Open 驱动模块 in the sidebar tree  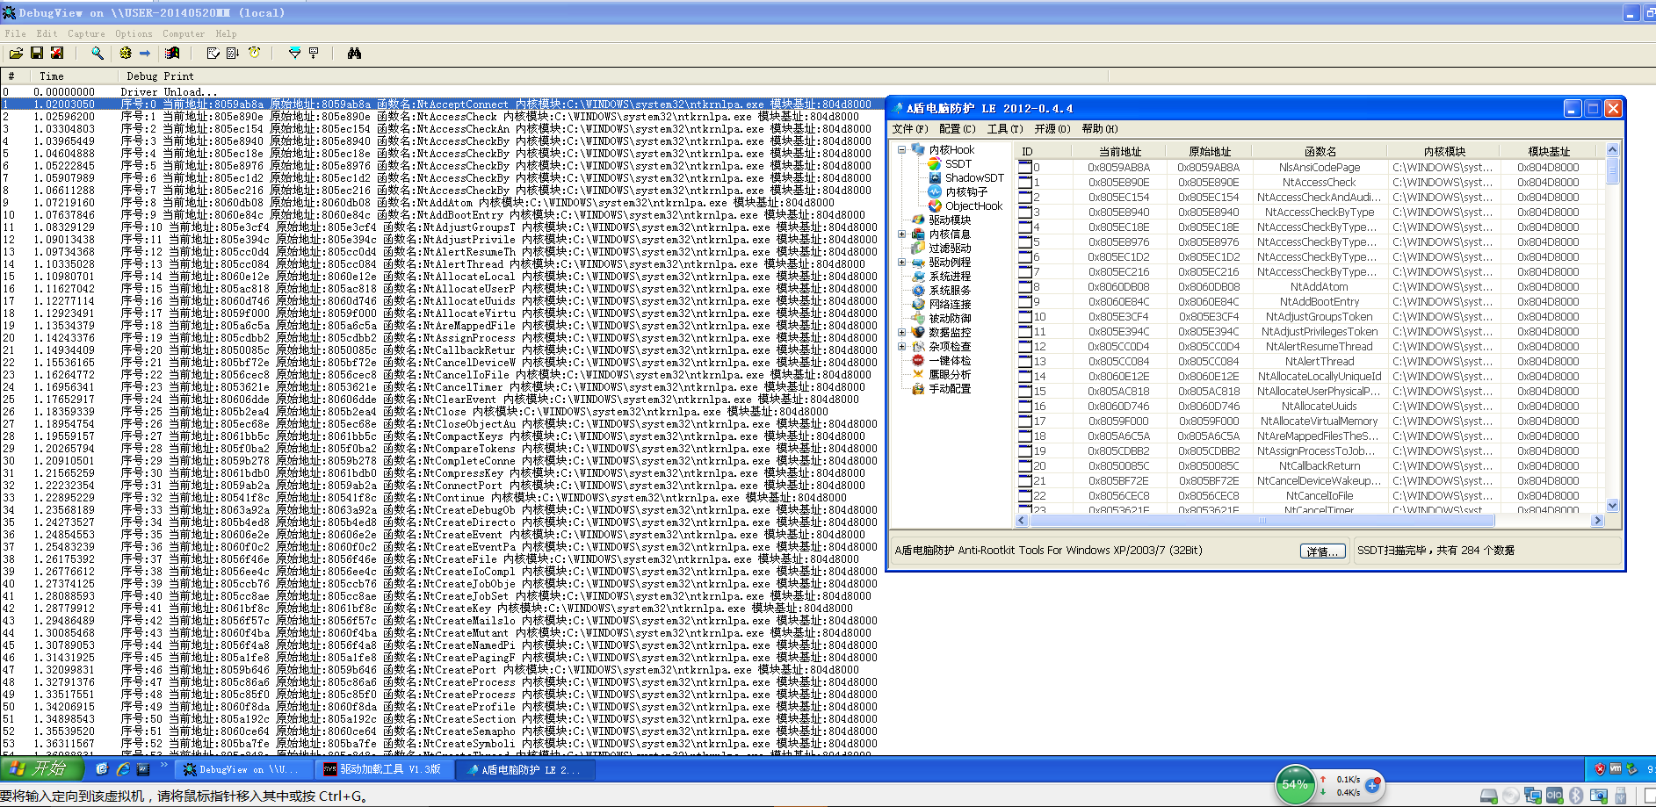950,220
